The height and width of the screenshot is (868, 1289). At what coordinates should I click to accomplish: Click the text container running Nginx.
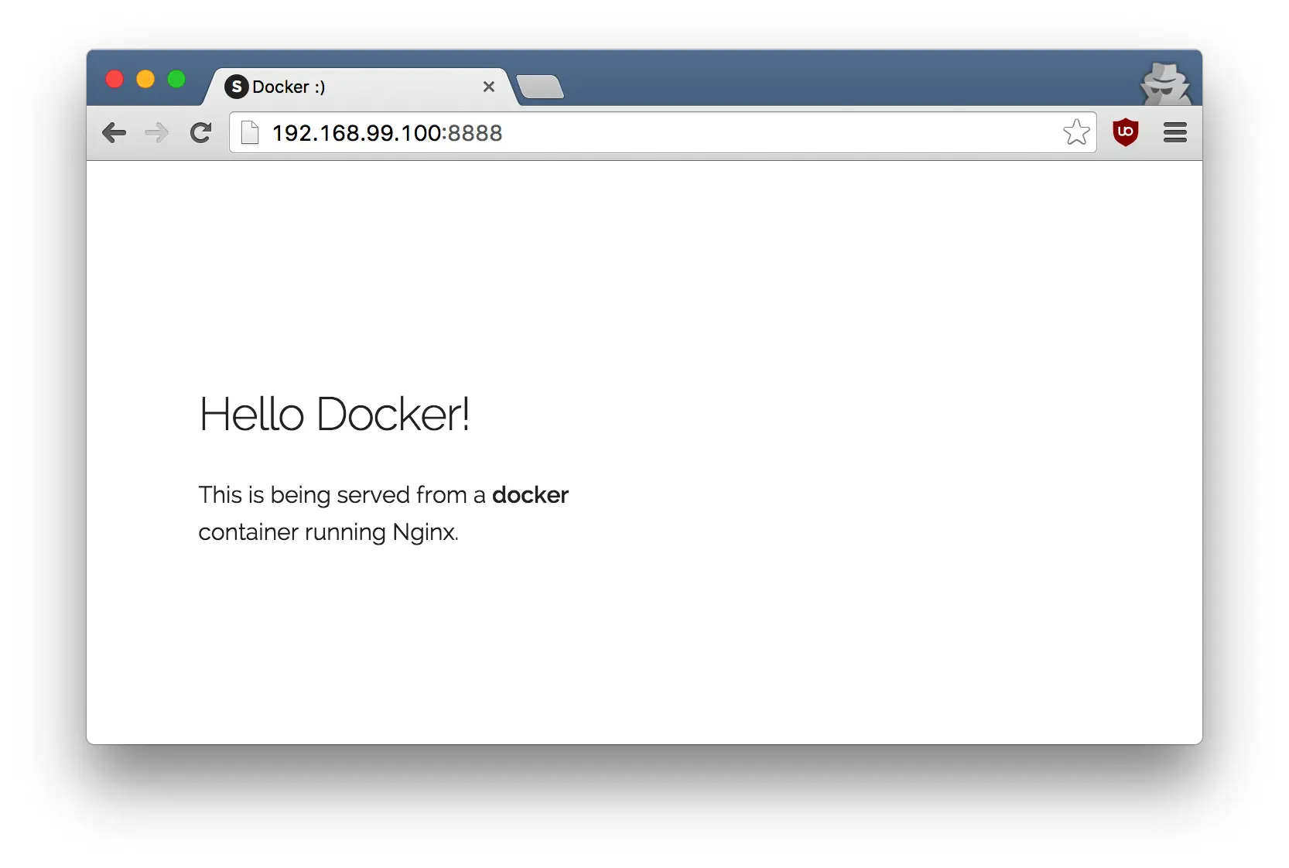point(328,532)
